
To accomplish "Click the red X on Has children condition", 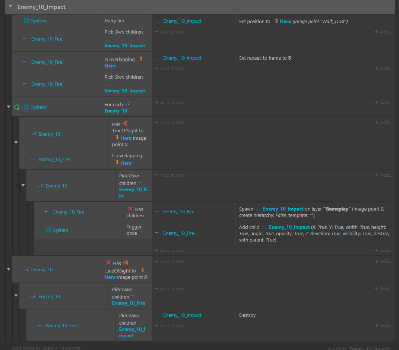I will pyautogui.click(x=130, y=209).
